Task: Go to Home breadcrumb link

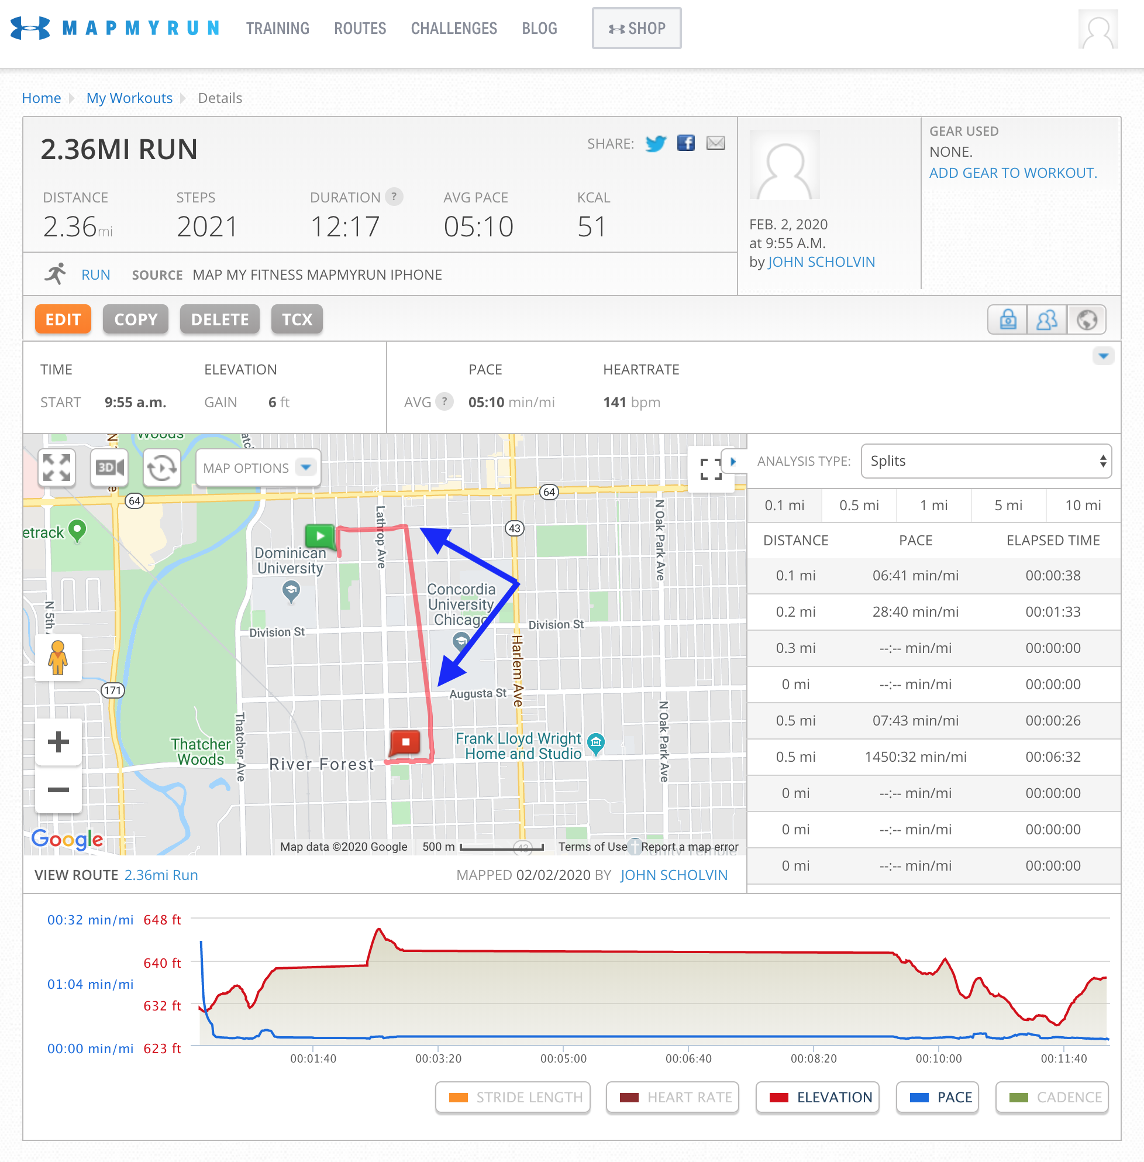Action: (x=42, y=98)
